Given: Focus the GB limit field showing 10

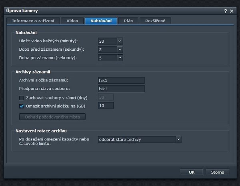Looking at the screenshot, I should coord(106,105).
